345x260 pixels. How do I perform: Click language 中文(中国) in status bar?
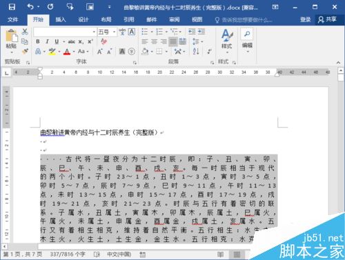119,254
